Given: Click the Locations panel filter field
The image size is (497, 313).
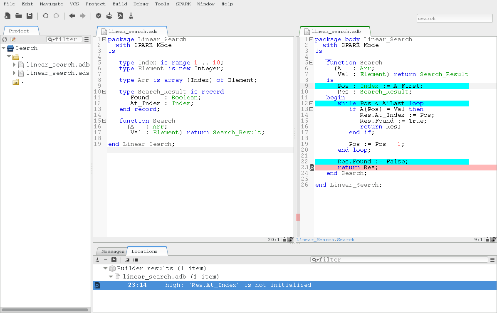Looking at the screenshot, I should (399, 260).
